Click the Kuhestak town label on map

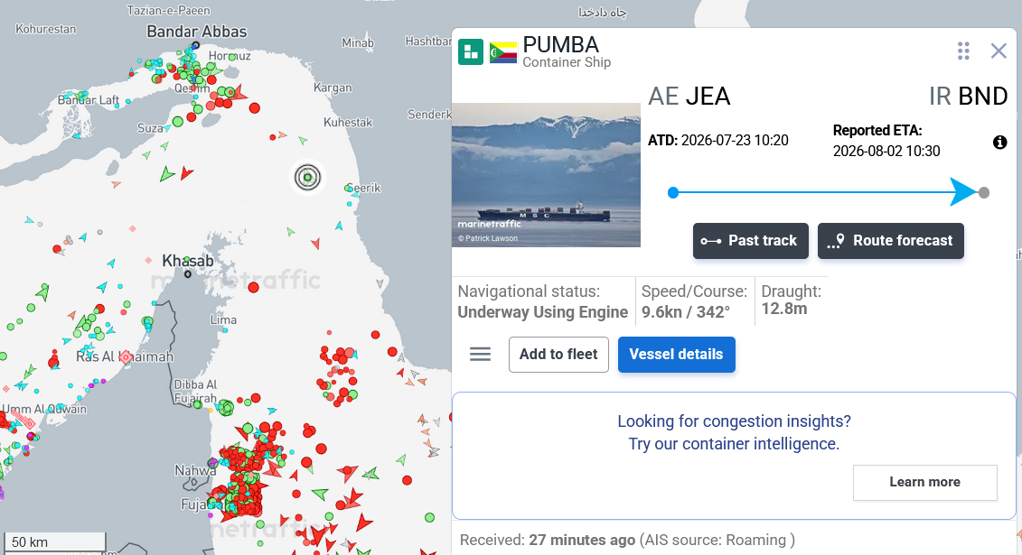[x=348, y=123]
